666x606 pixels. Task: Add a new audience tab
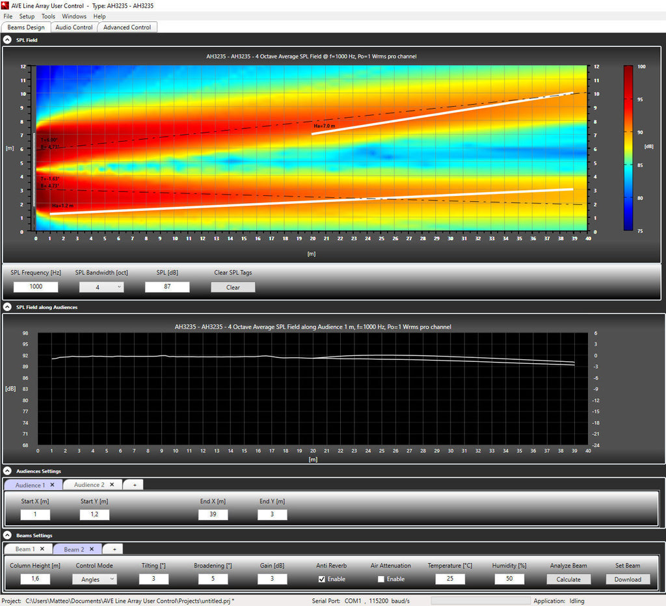(135, 485)
